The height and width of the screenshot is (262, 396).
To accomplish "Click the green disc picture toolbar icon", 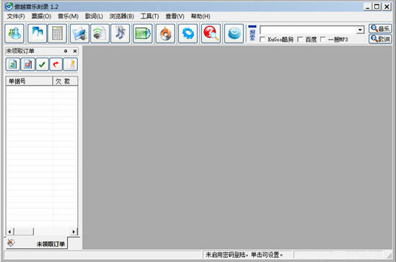I will pyautogui.click(x=143, y=33).
